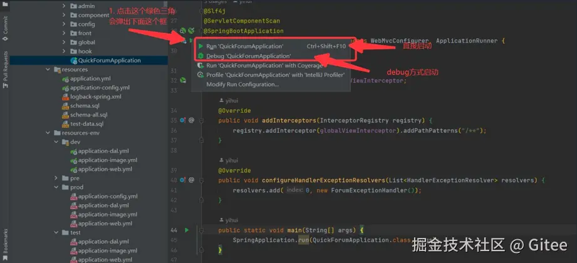The image size is (577, 263).
Task: Expand the front package chevron
Action: coord(64,33)
